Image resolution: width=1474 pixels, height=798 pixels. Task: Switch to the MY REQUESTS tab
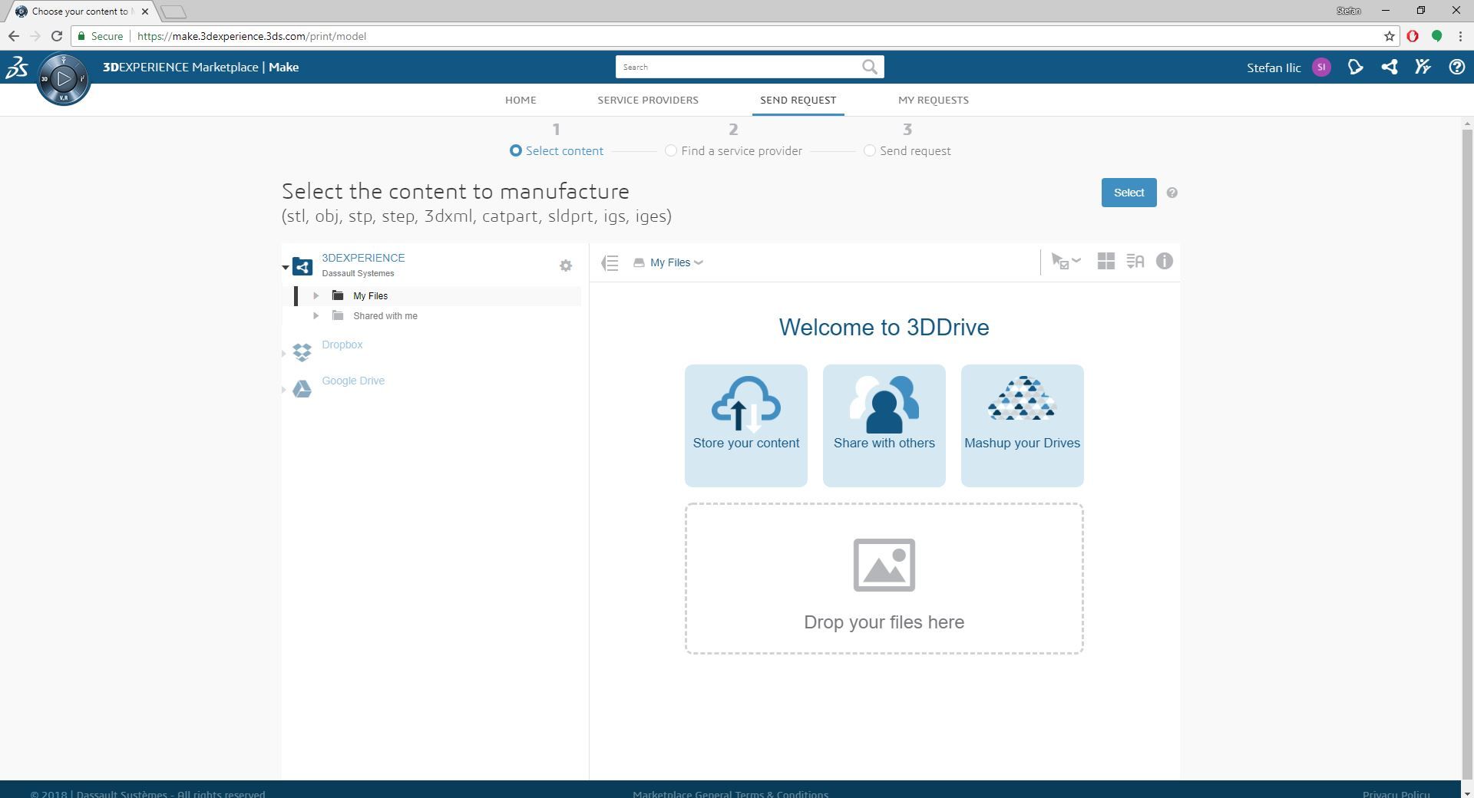pos(934,100)
